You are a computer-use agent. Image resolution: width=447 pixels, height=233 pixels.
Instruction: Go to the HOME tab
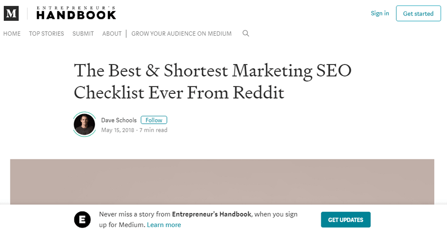coord(12,34)
